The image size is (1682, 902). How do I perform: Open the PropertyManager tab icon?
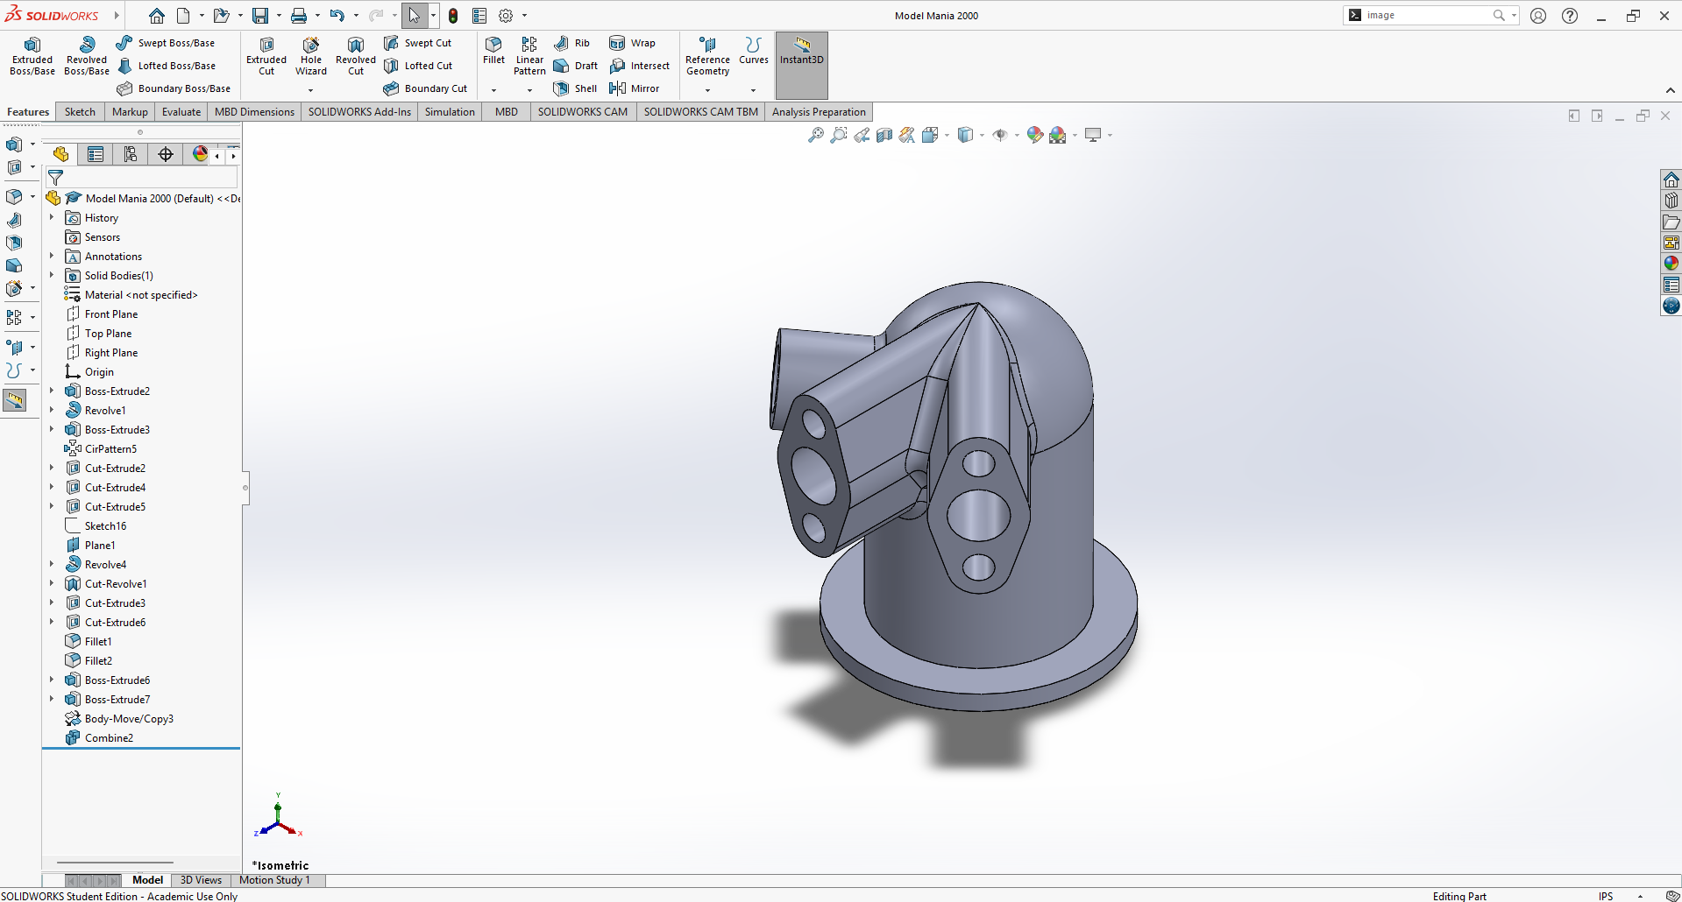(x=96, y=155)
